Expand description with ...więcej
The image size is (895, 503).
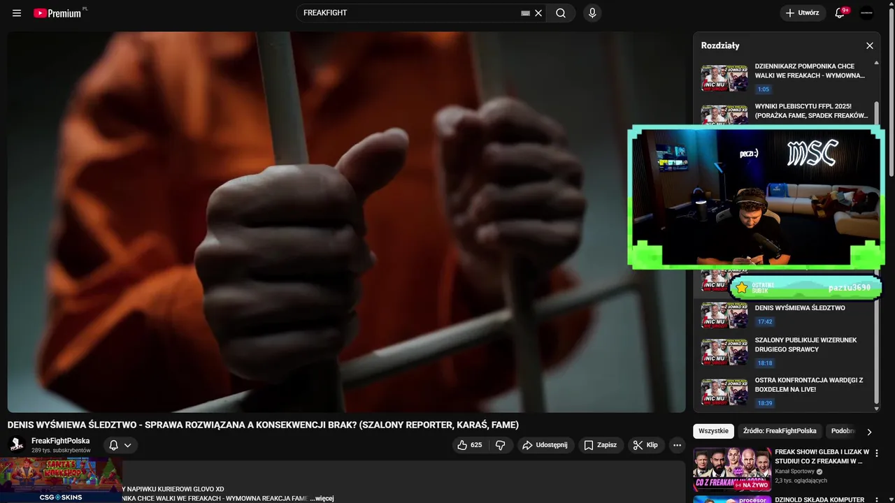tap(322, 498)
